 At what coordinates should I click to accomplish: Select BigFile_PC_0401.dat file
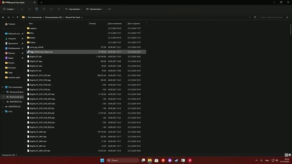click(x=38, y=132)
